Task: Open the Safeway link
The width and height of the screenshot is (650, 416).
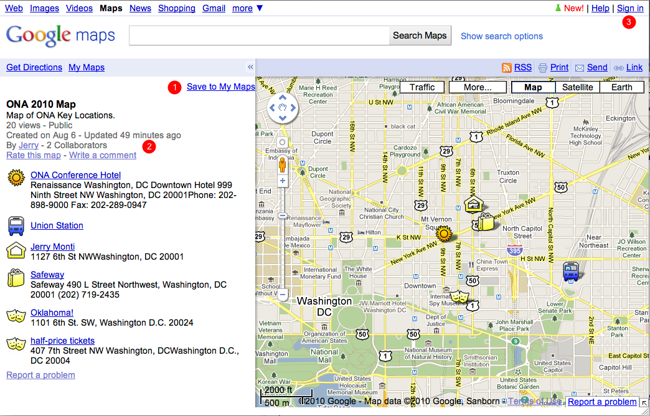Action: tap(47, 275)
